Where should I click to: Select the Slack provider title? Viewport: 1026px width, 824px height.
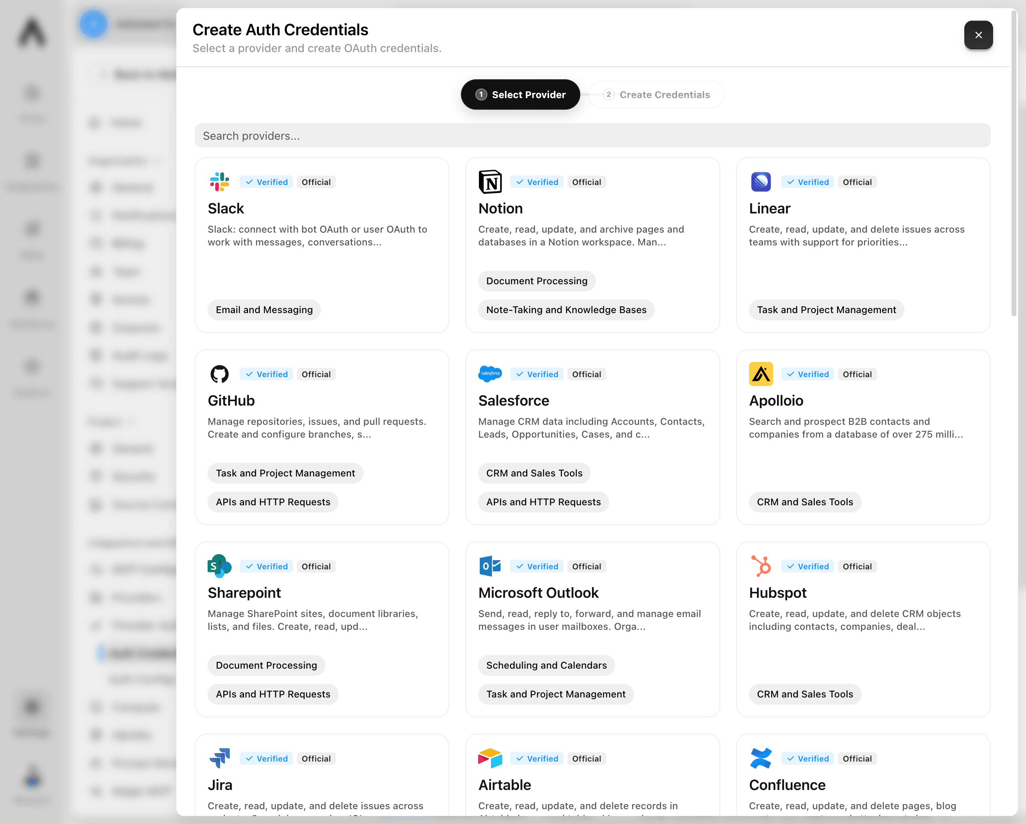tap(226, 208)
